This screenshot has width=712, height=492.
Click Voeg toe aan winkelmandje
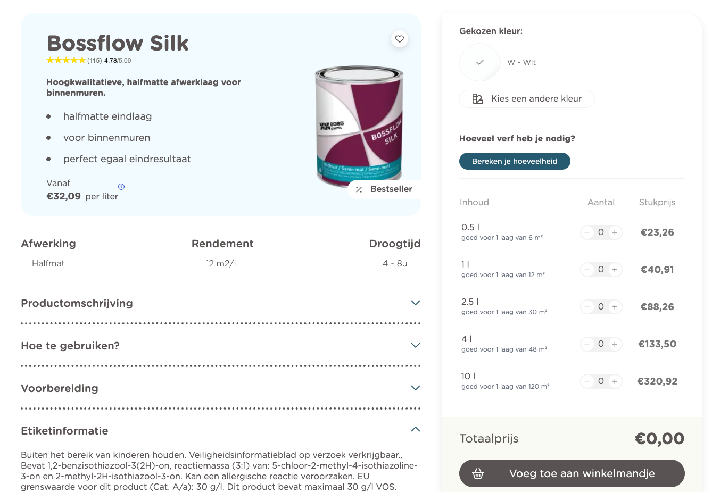pos(572,473)
